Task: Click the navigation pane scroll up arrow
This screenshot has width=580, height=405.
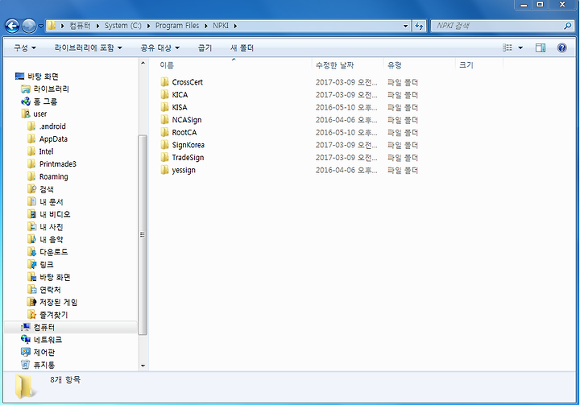Action: [x=143, y=64]
